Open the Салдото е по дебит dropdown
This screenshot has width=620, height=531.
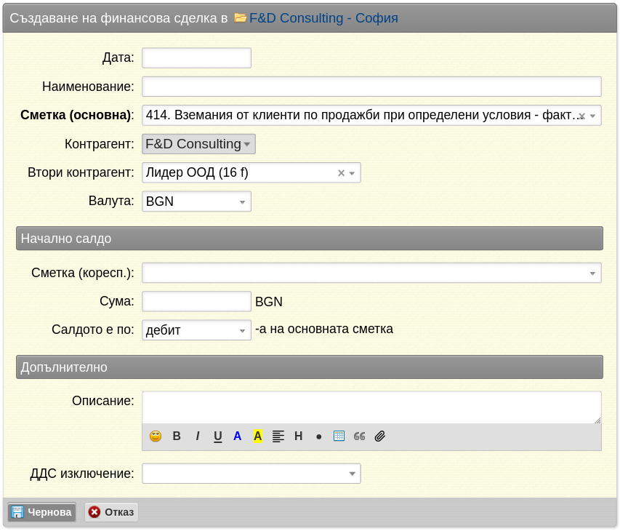pos(196,330)
